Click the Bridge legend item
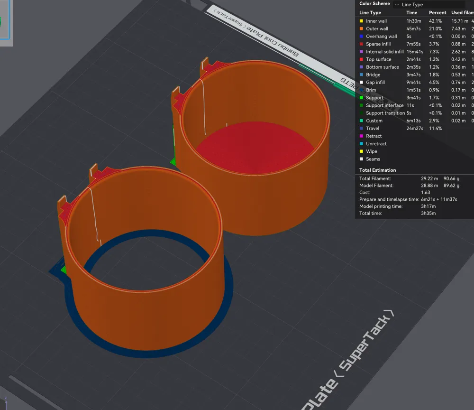Image resolution: width=474 pixels, height=410 pixels. [x=373, y=75]
